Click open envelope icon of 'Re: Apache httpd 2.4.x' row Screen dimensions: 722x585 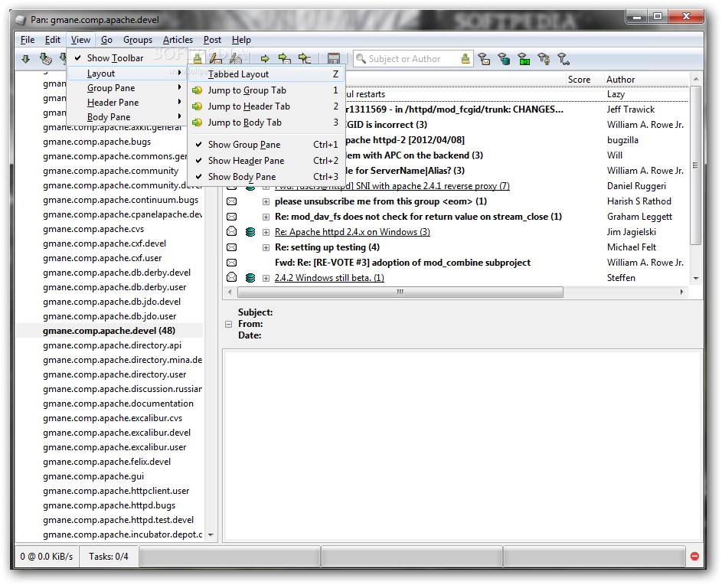click(232, 232)
